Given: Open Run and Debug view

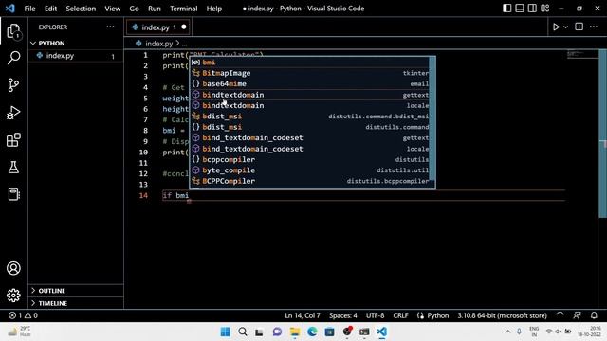Looking at the screenshot, I should [x=13, y=113].
